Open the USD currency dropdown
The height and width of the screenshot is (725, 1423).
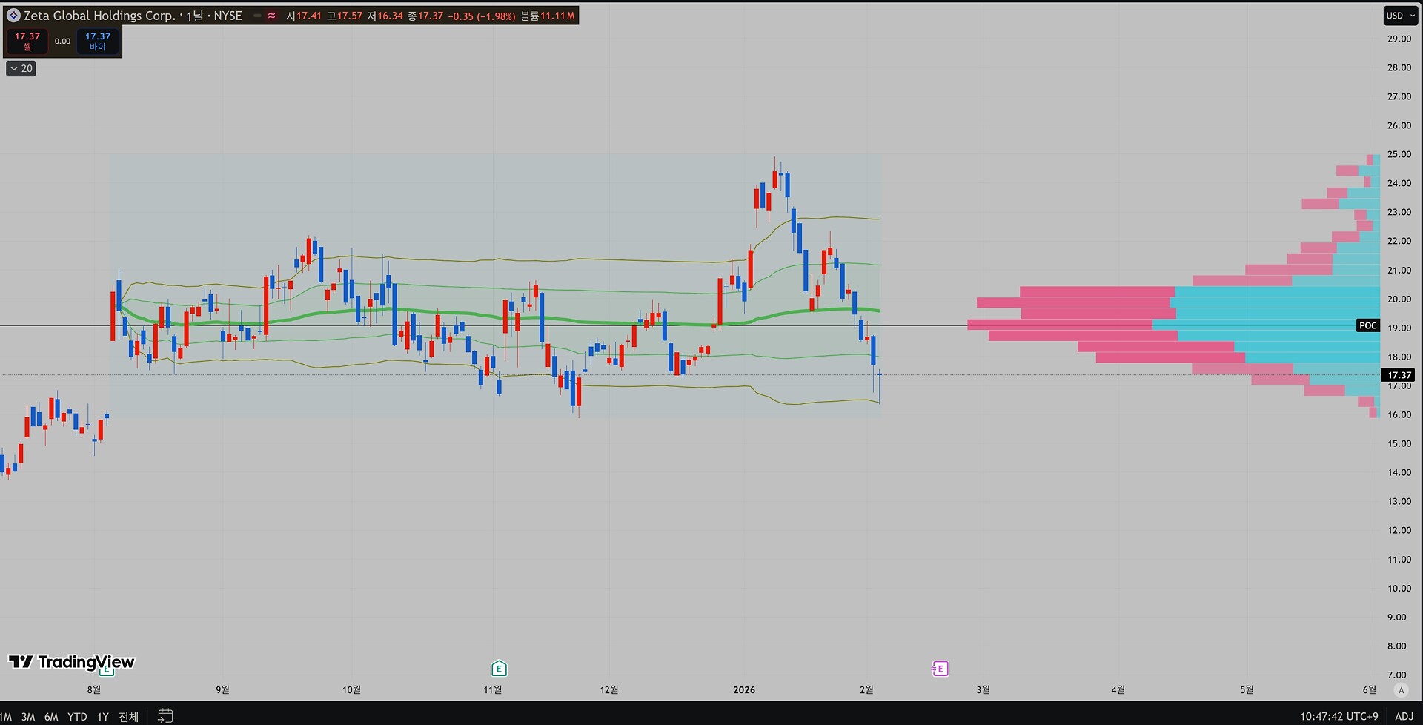(x=1400, y=16)
